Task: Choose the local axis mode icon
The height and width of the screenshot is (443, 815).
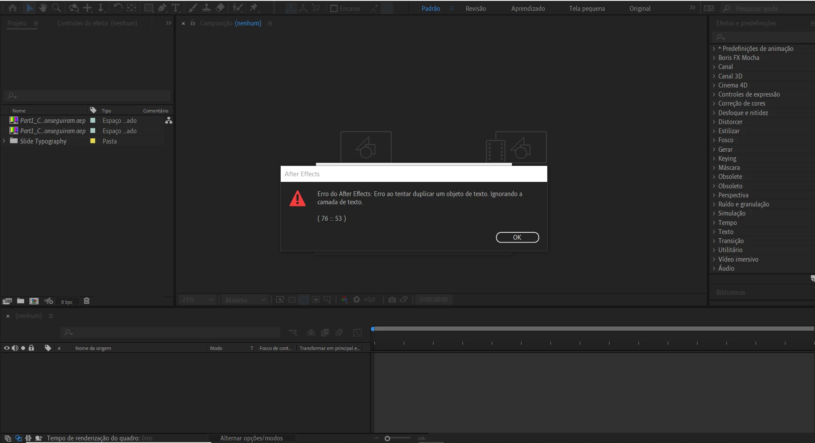Action: pyautogui.click(x=291, y=8)
